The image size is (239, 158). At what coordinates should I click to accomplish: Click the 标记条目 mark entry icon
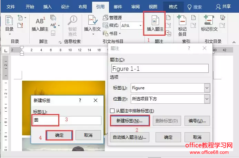pos(182,21)
